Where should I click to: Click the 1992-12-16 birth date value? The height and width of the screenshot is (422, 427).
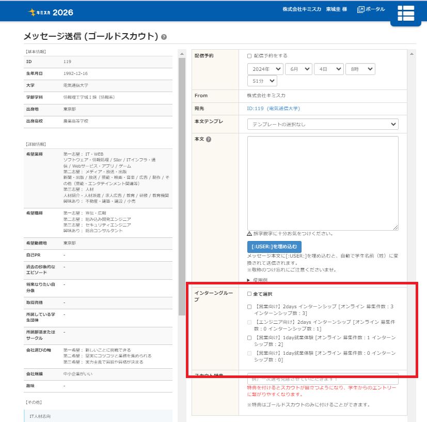pos(75,73)
